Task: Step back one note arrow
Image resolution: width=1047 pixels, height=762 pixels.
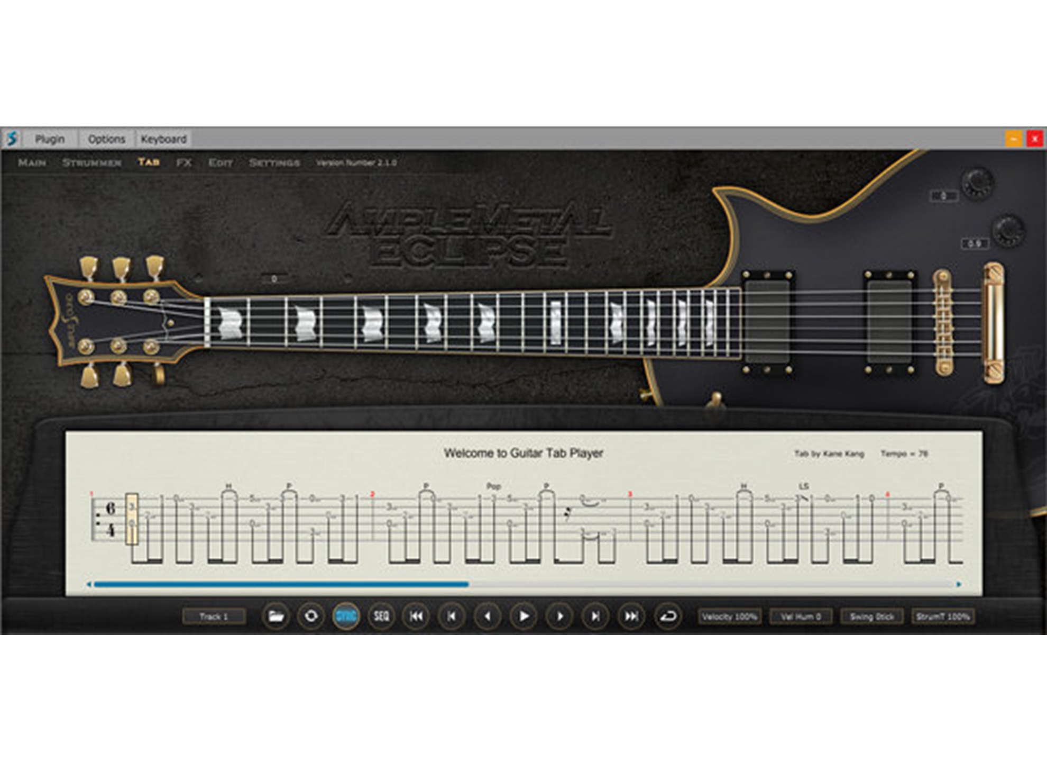Action: 488,616
